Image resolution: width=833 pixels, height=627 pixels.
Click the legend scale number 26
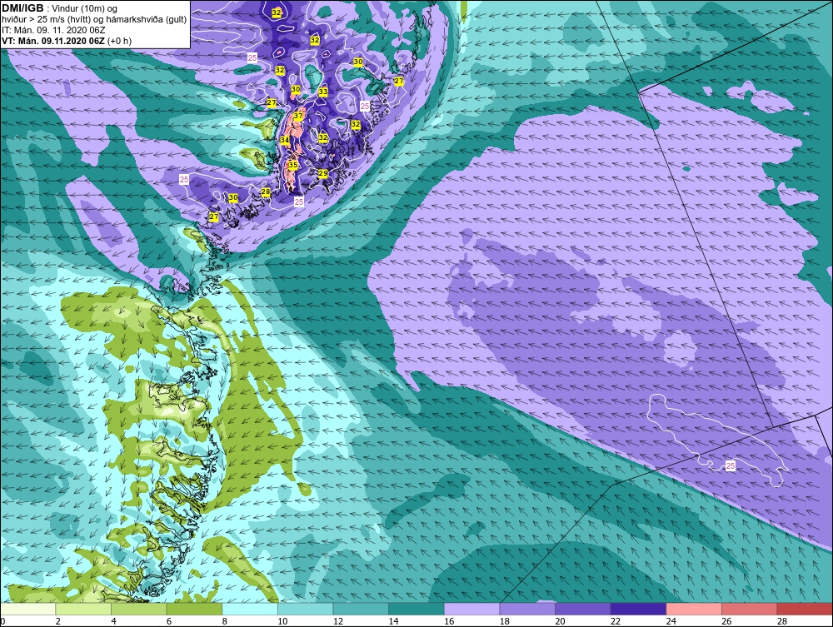726,621
